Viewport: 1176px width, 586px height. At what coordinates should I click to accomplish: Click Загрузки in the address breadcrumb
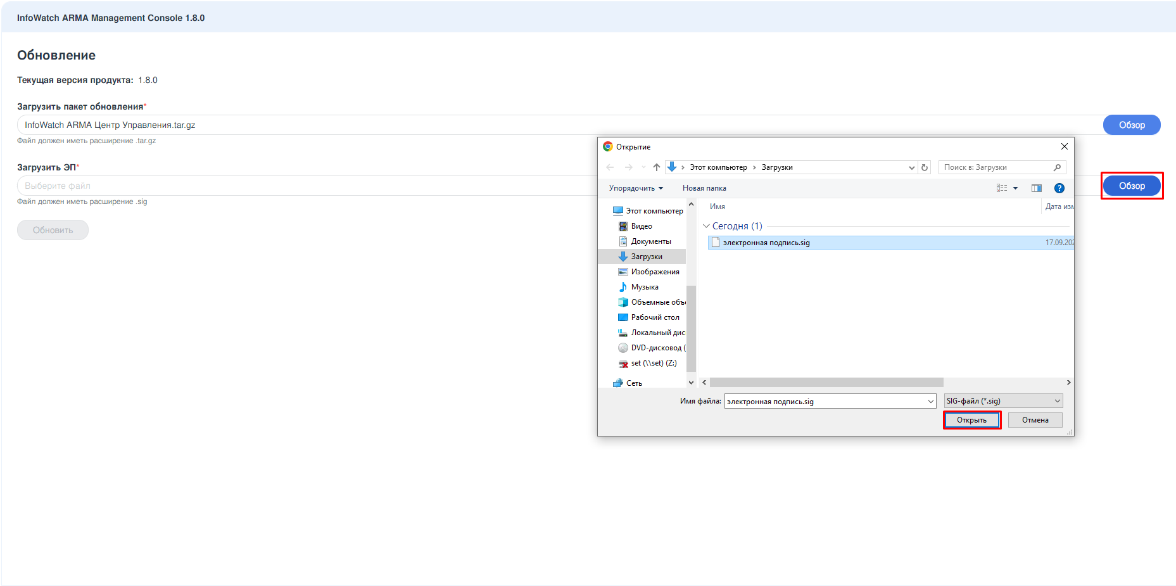777,167
